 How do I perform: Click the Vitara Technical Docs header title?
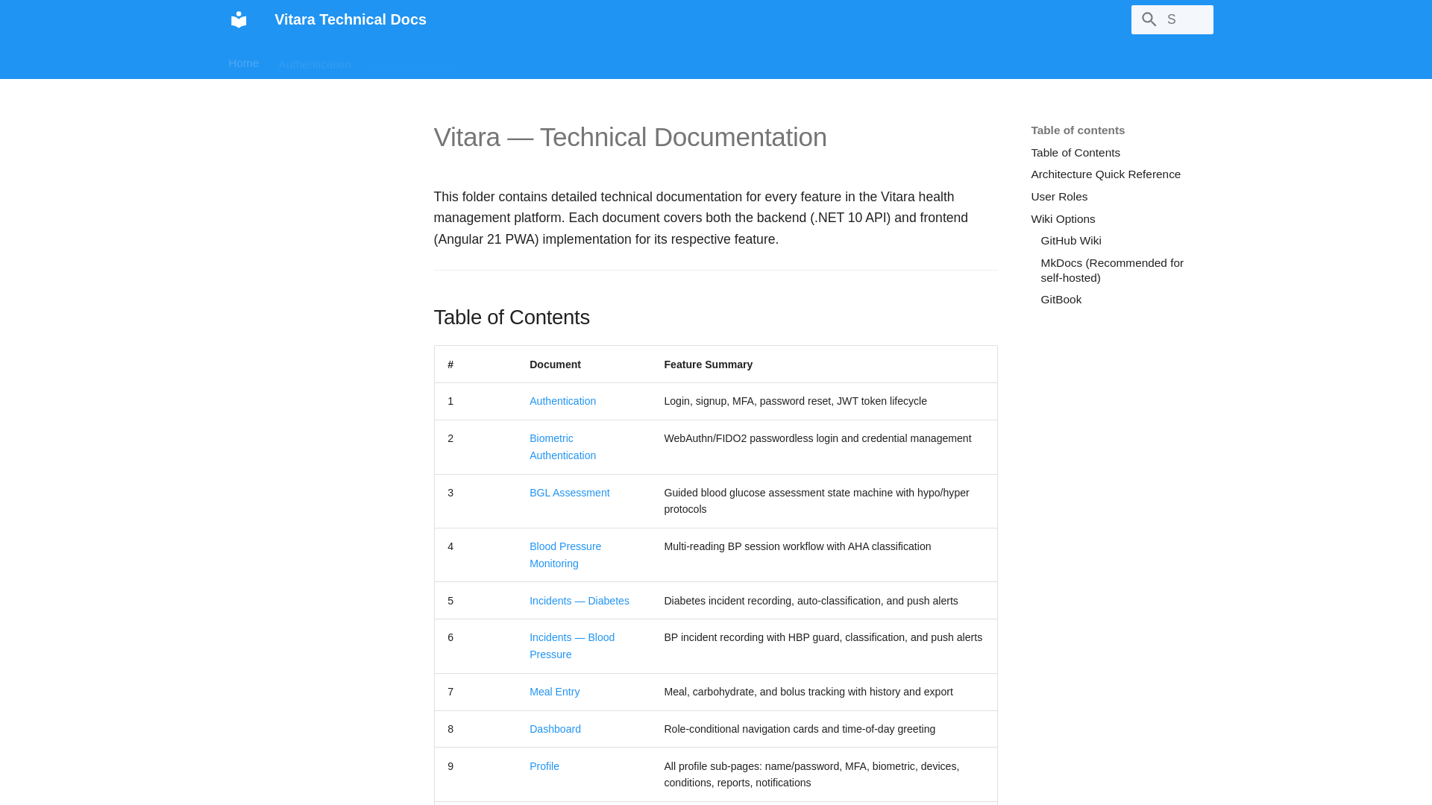pos(351,19)
